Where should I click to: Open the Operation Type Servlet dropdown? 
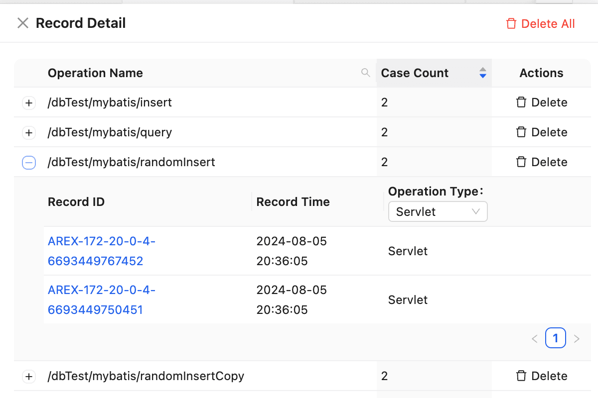(x=438, y=211)
